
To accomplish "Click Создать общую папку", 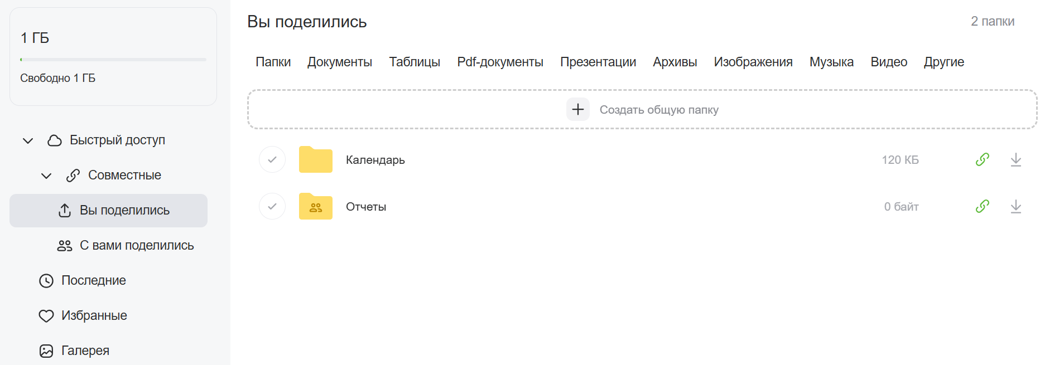I will pos(658,110).
